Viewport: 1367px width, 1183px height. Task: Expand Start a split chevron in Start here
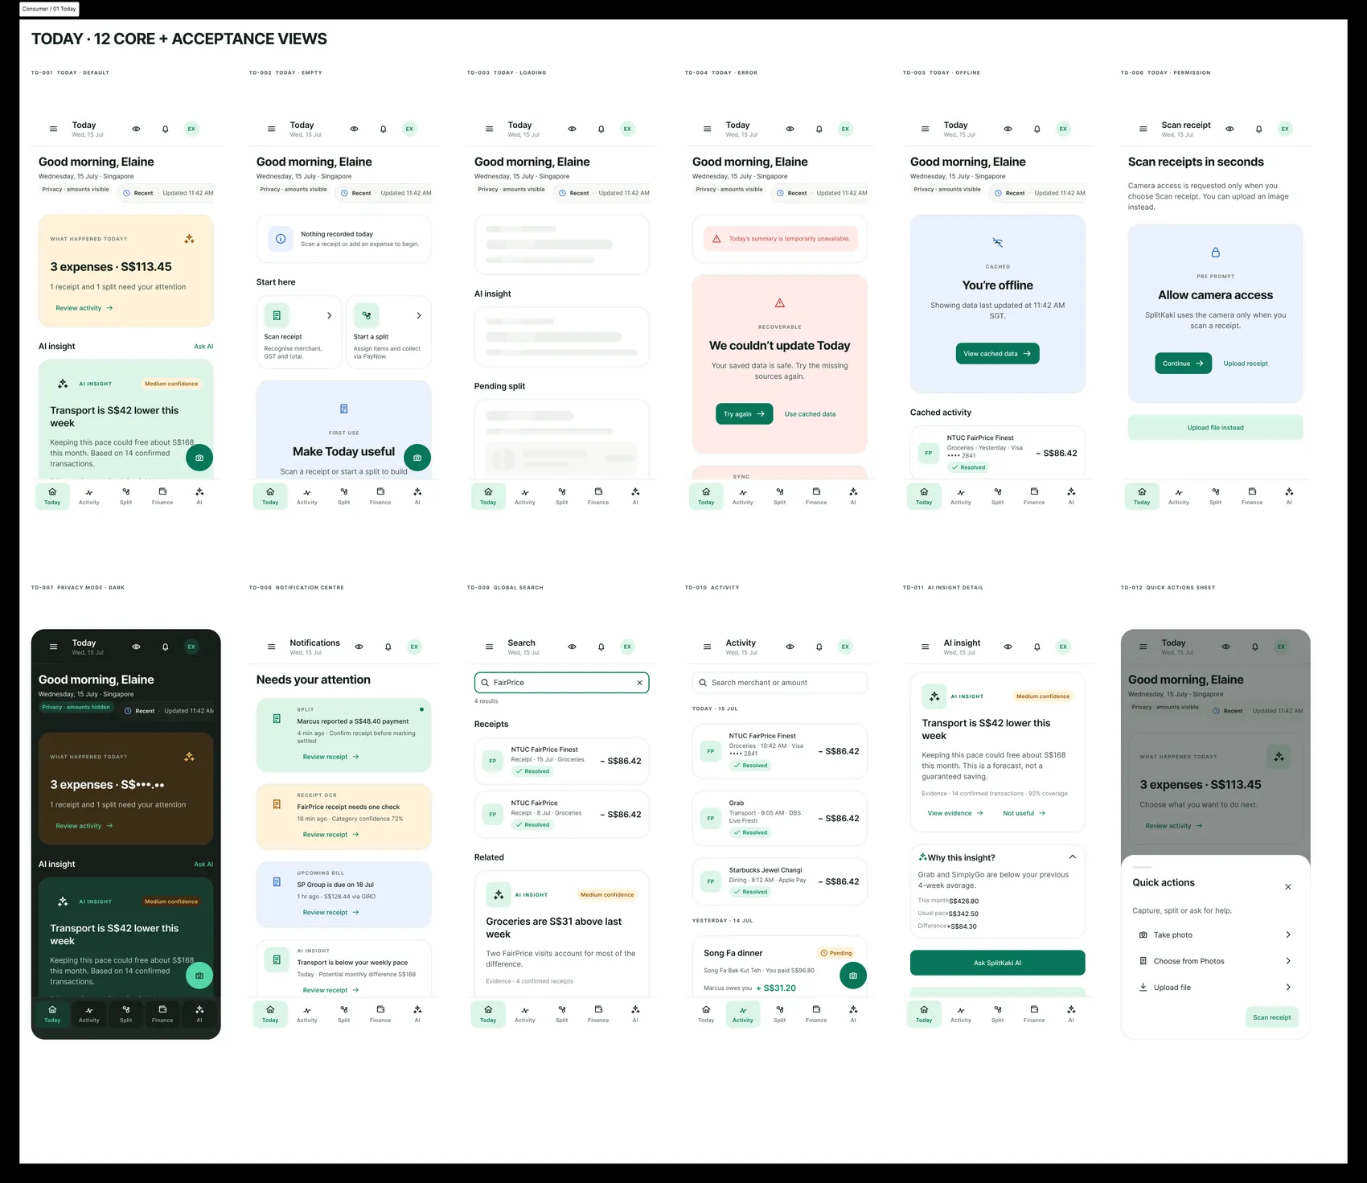pos(419,315)
